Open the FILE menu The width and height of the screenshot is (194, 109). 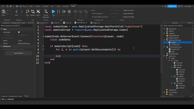[x=3, y=6]
